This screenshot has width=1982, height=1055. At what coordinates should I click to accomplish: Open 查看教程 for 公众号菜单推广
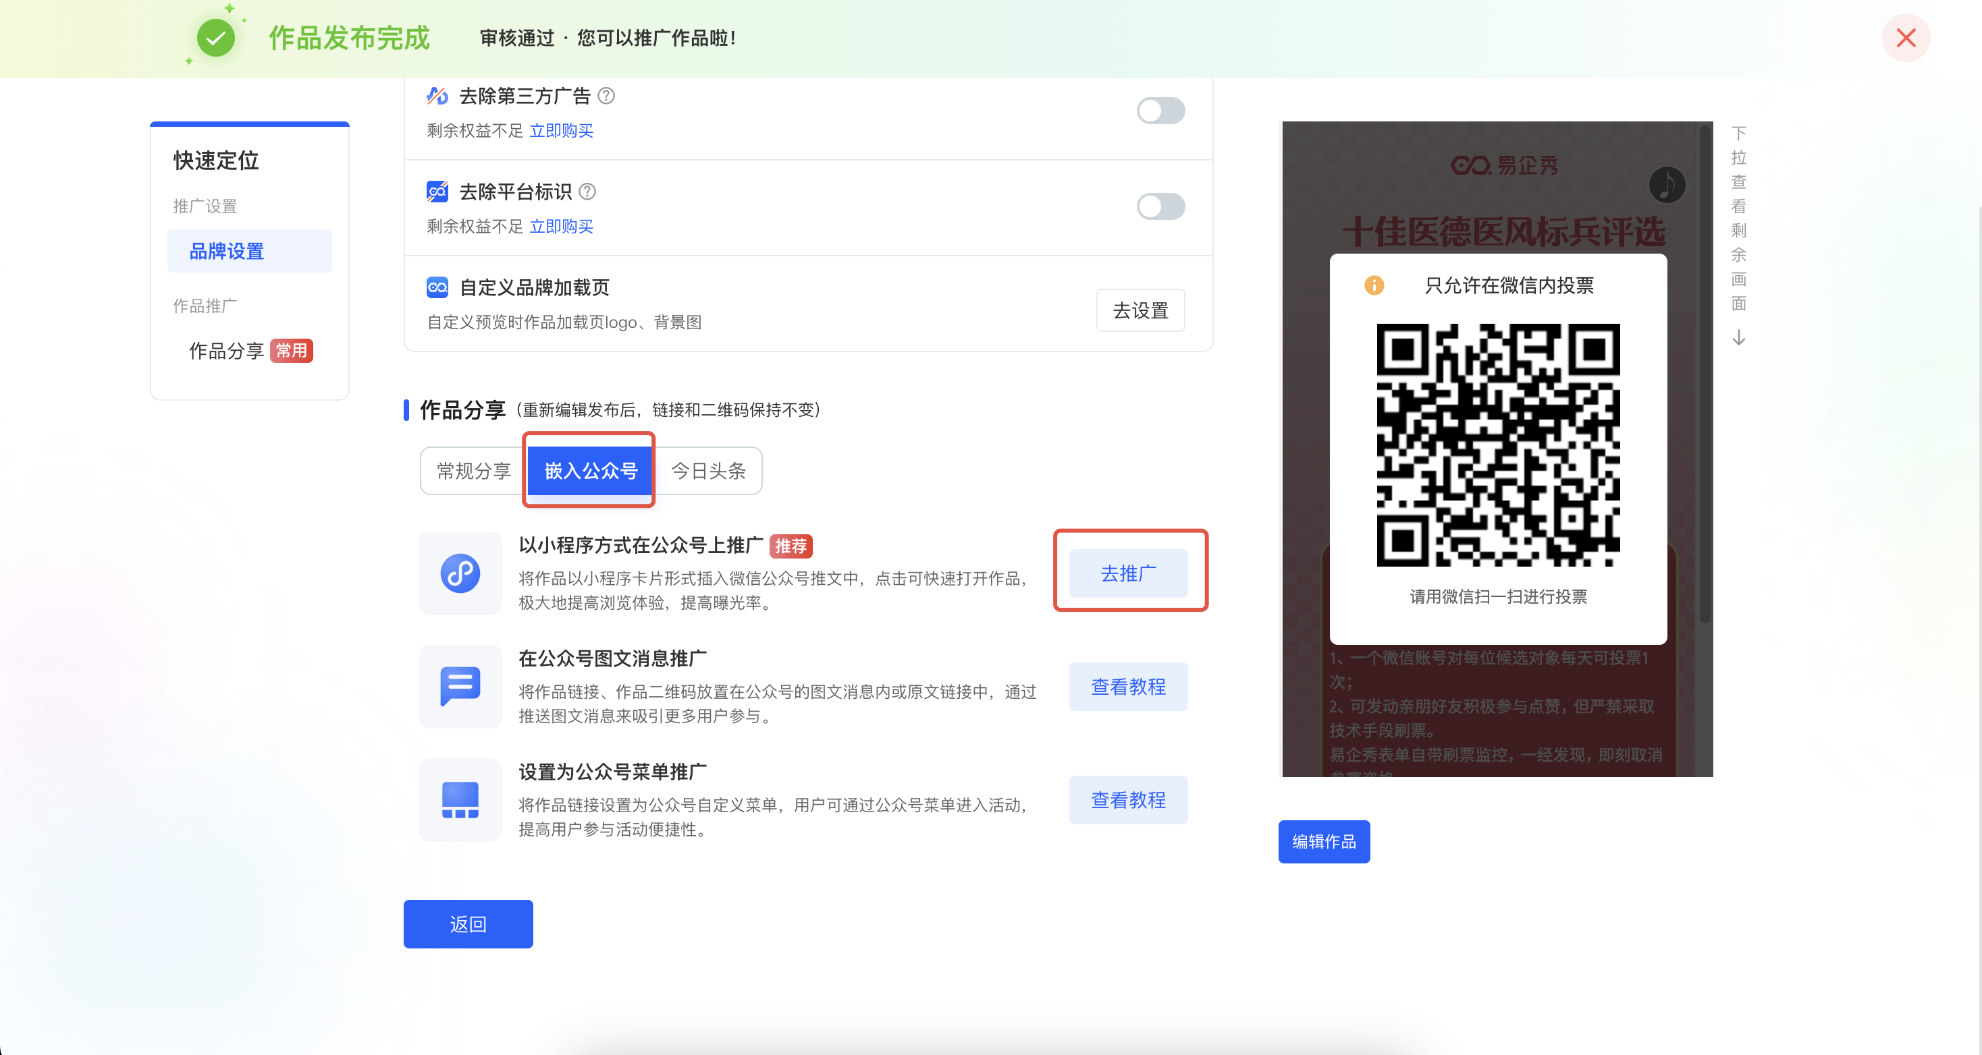1128,800
